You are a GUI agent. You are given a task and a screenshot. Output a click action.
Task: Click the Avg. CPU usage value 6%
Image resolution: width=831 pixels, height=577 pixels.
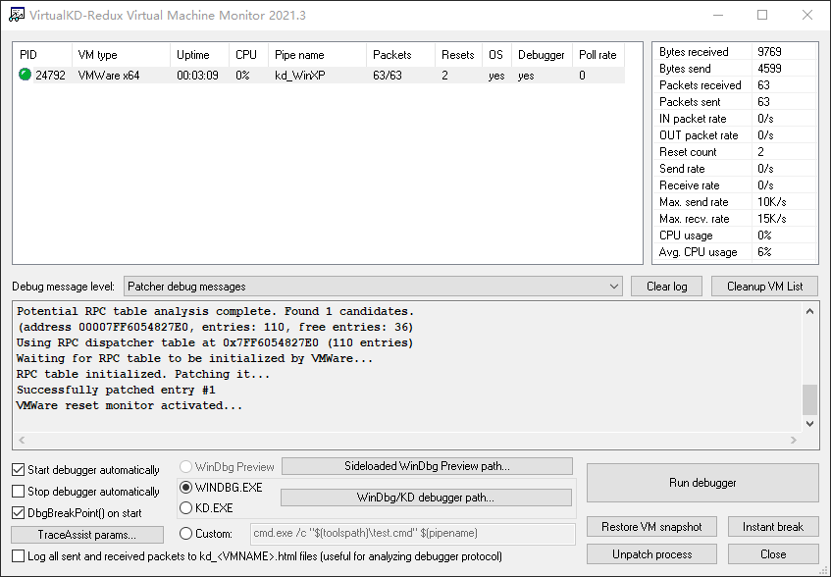tap(764, 252)
